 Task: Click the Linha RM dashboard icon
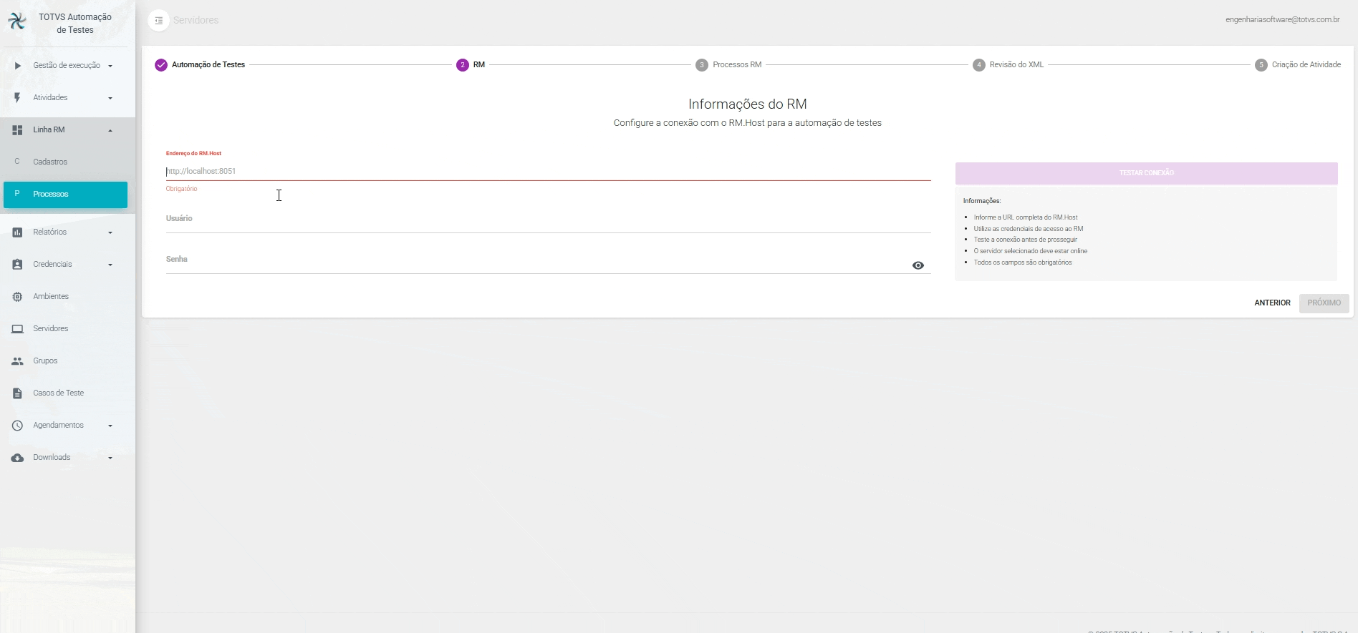pos(17,130)
